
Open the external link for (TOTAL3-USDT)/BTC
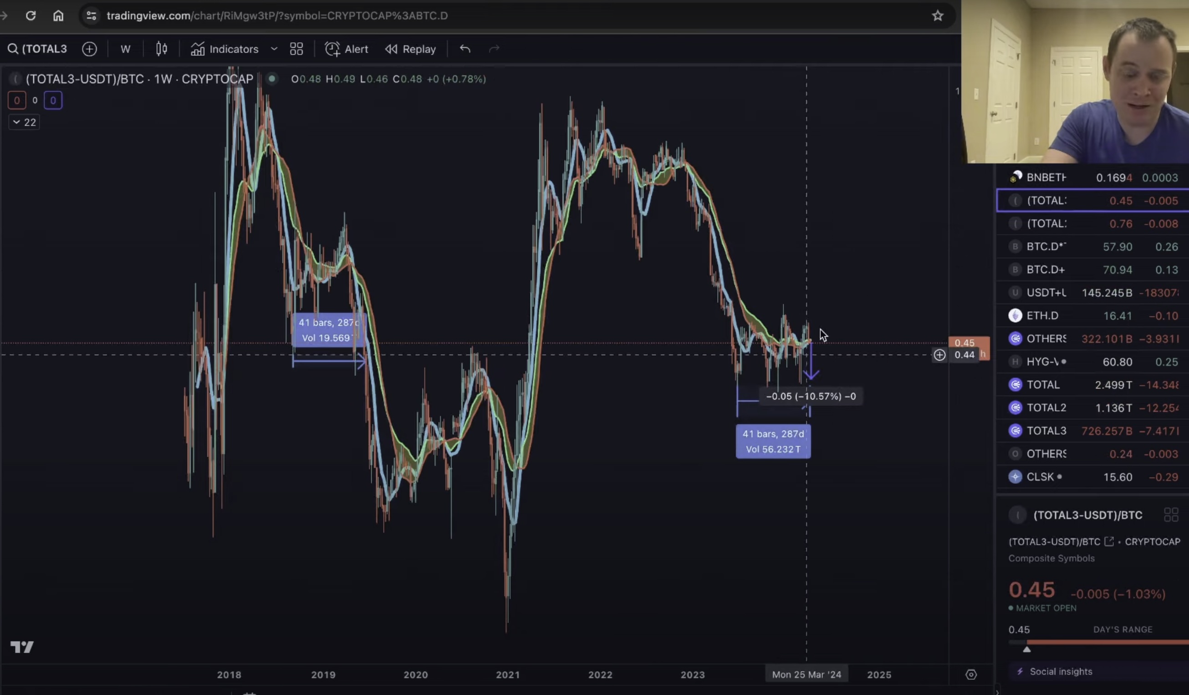(x=1109, y=542)
